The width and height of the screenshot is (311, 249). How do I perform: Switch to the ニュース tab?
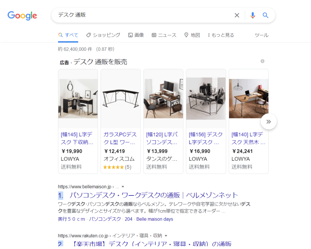click(164, 35)
